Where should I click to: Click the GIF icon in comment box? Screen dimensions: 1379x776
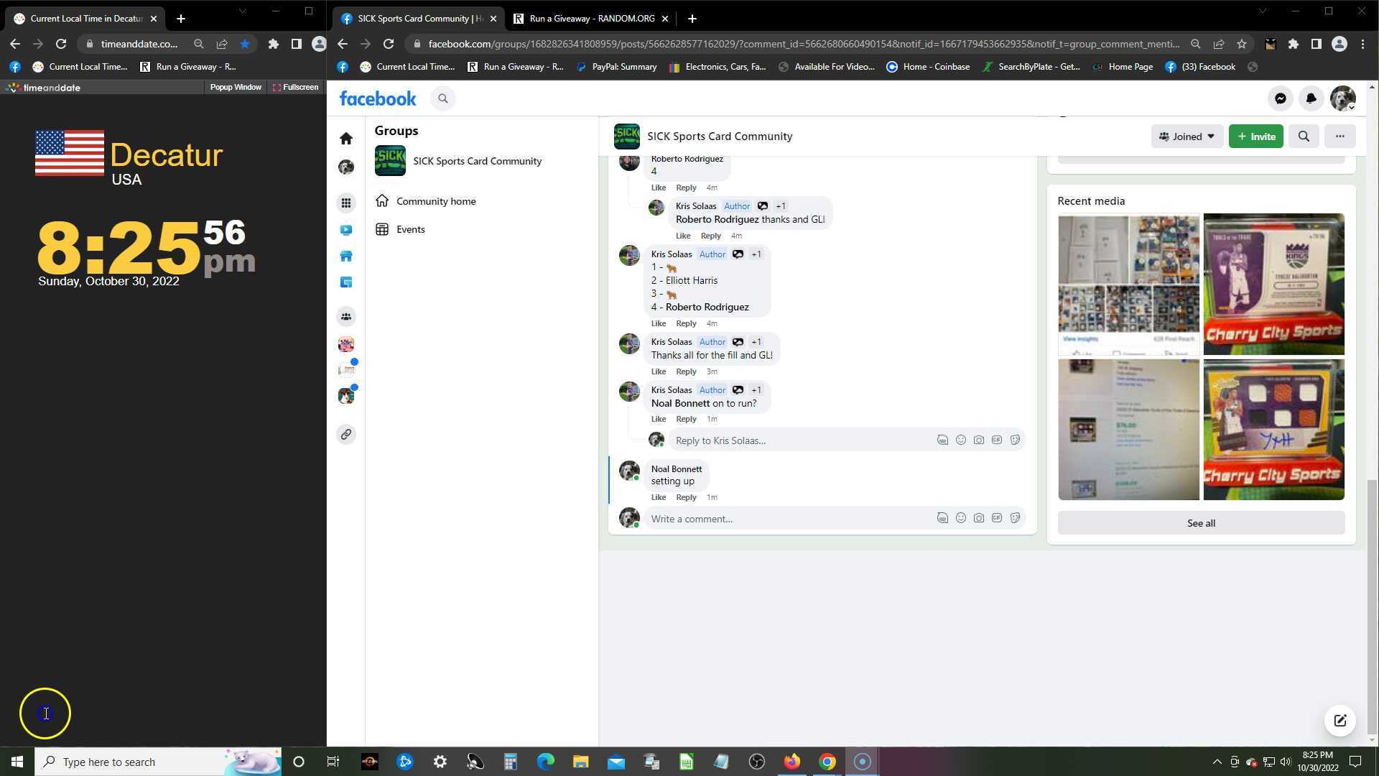(996, 518)
